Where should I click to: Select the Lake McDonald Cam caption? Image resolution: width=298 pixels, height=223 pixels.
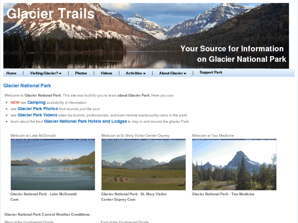pyautogui.click(x=43, y=197)
